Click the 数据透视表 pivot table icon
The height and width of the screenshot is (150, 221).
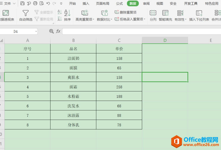tap(6, 13)
